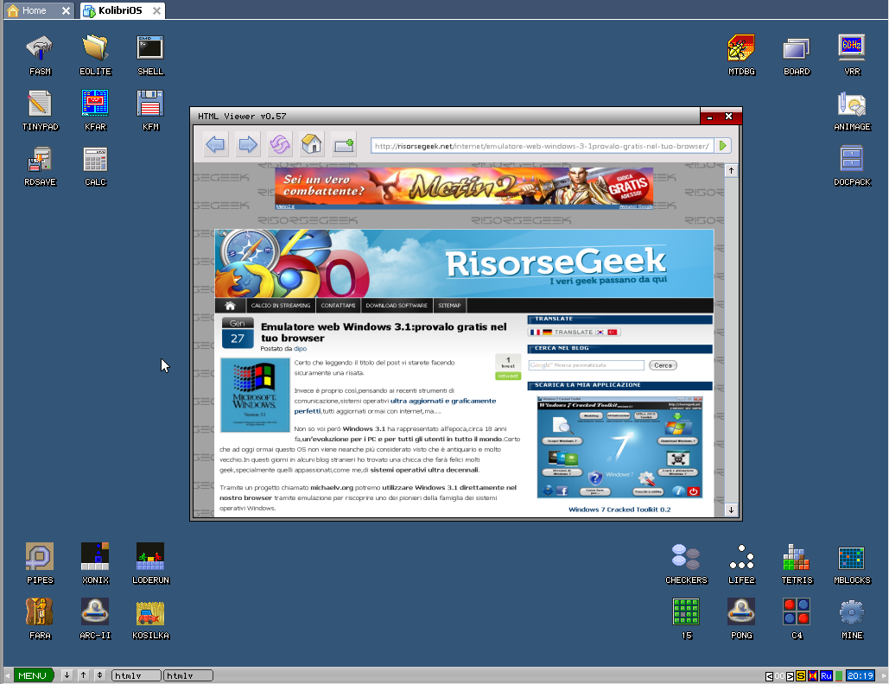Viewport: 889px width, 684px height.
Task: Click the Cerca search button
Action: 663,365
